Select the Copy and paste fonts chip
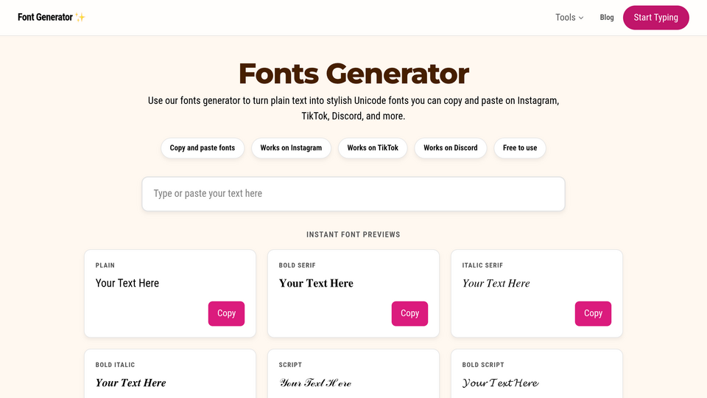This screenshot has width=707, height=398. pyautogui.click(x=203, y=148)
